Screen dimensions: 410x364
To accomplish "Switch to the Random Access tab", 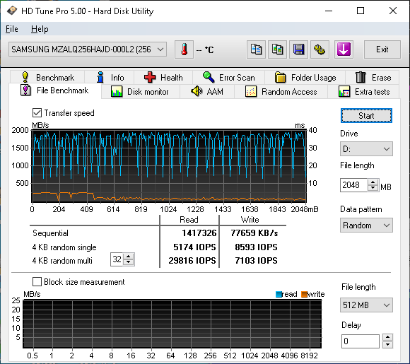I will pos(281,92).
